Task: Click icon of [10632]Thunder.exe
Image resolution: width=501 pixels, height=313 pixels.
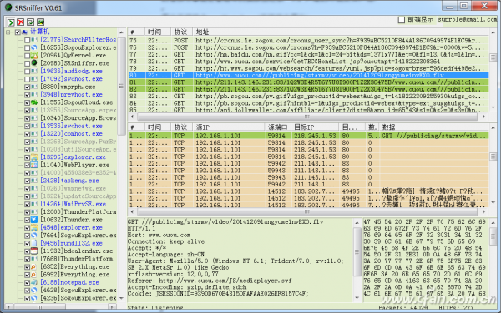Action: pyautogui.click(x=34, y=220)
